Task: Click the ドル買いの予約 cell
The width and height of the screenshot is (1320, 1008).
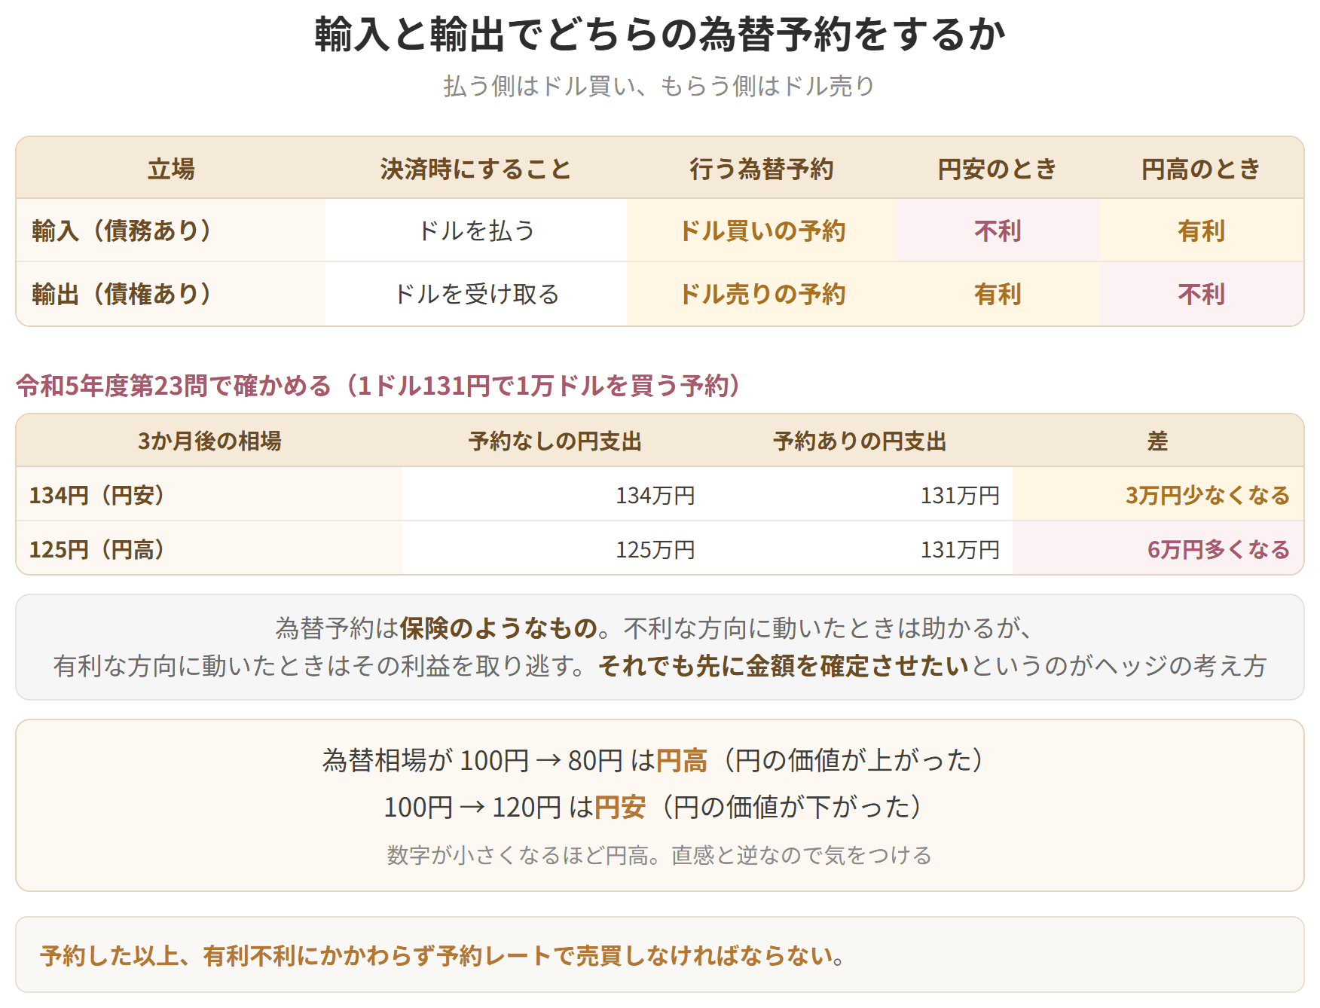Action: (762, 231)
